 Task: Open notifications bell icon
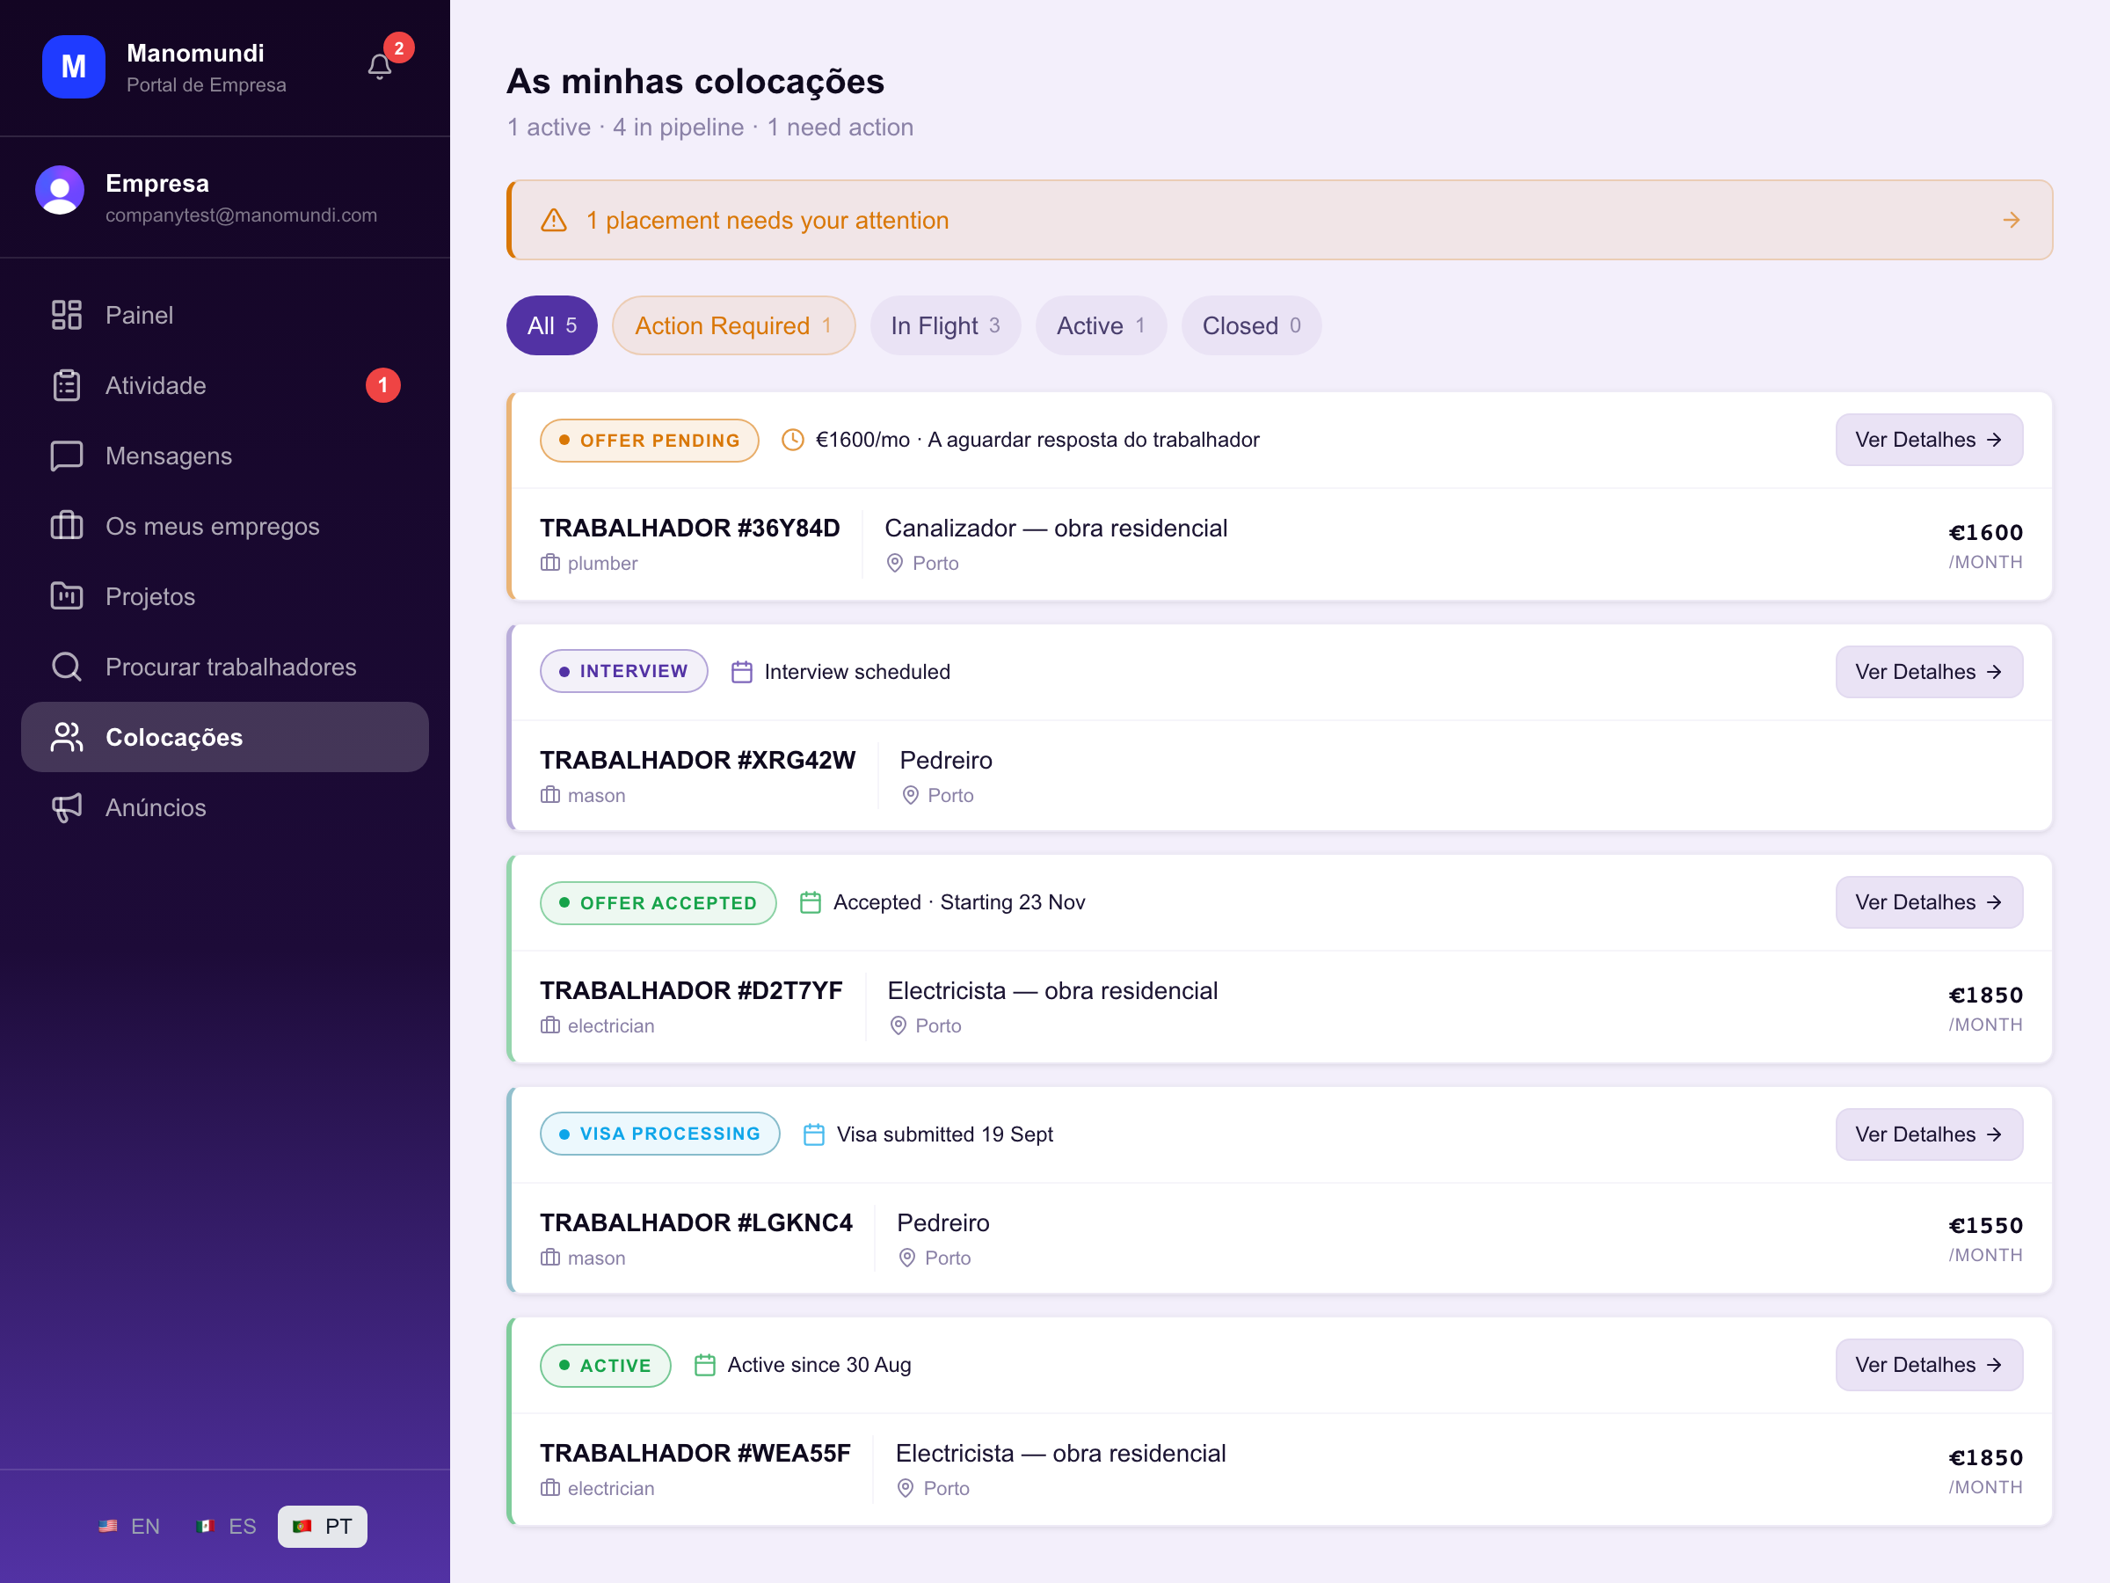pos(380,67)
